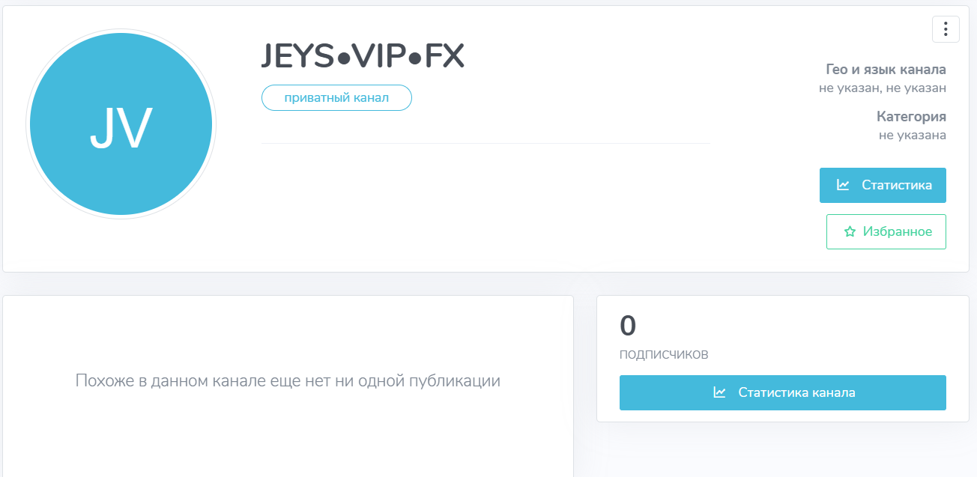Click the "не указана" category value
This screenshot has height=477, width=977.
click(912, 136)
